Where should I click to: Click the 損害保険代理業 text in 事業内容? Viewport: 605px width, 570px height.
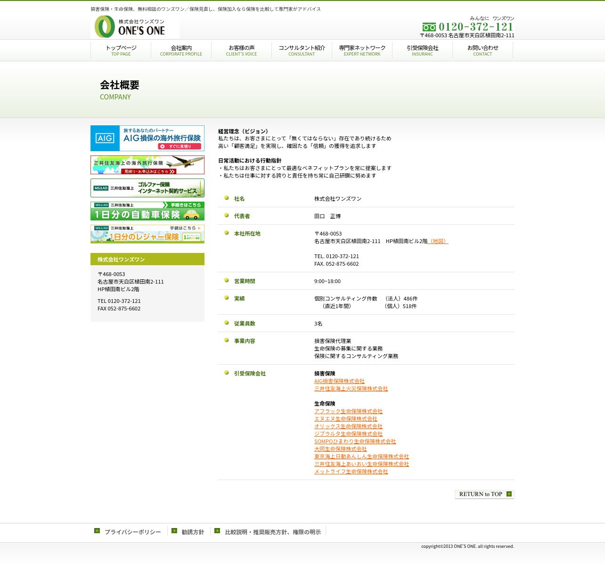pyautogui.click(x=333, y=341)
